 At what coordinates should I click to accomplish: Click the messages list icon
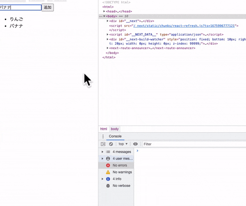click(108, 152)
